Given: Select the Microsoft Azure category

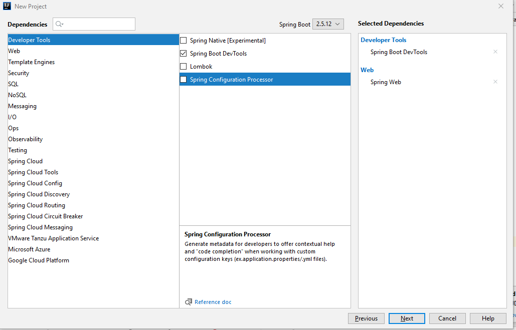Looking at the screenshot, I should pyautogui.click(x=93, y=249).
